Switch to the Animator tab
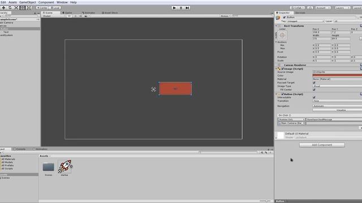The width and height of the screenshot is (362, 203). [x=88, y=12]
